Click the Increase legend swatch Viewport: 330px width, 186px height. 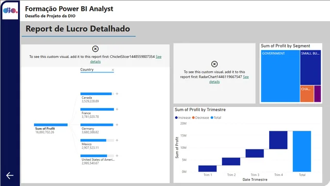click(x=176, y=118)
